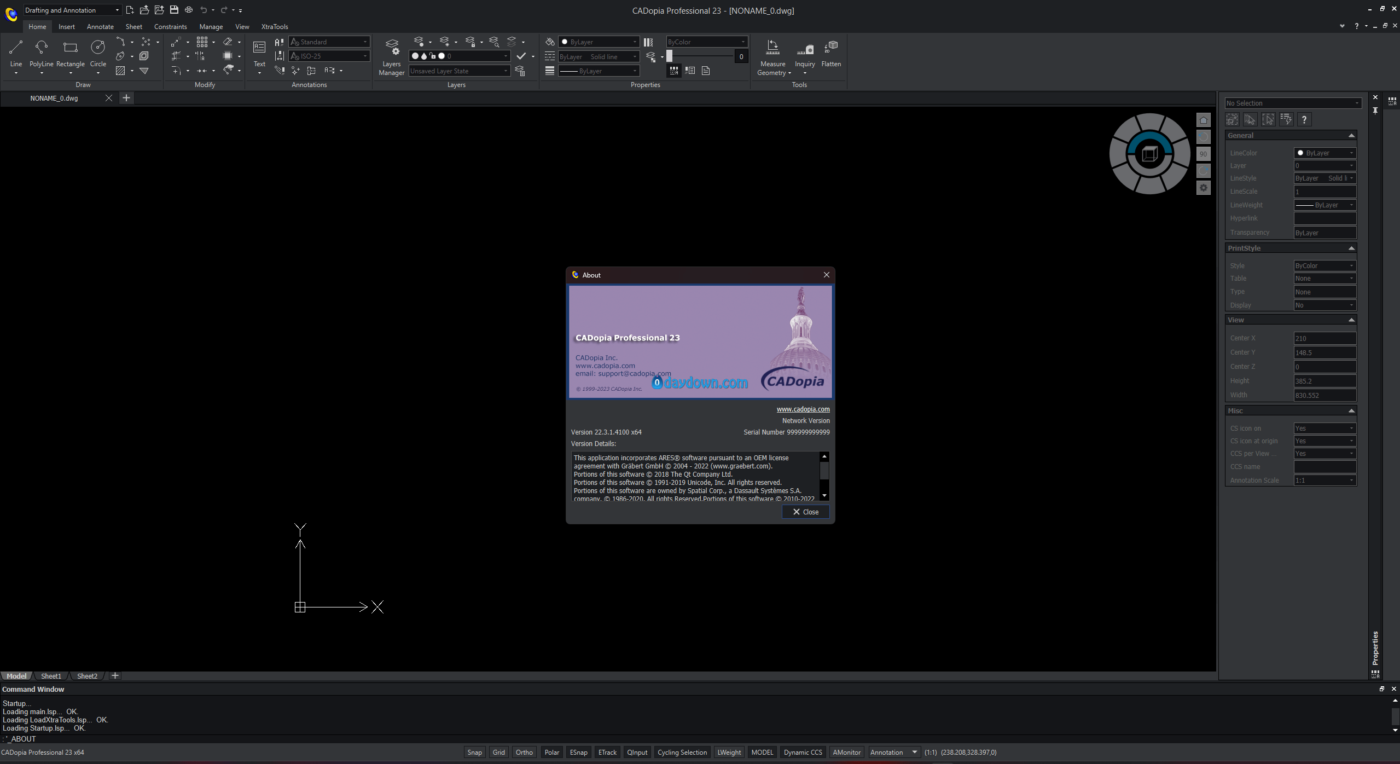1400x764 pixels.
Task: Toggle Dynamic CCS
Action: (803, 752)
